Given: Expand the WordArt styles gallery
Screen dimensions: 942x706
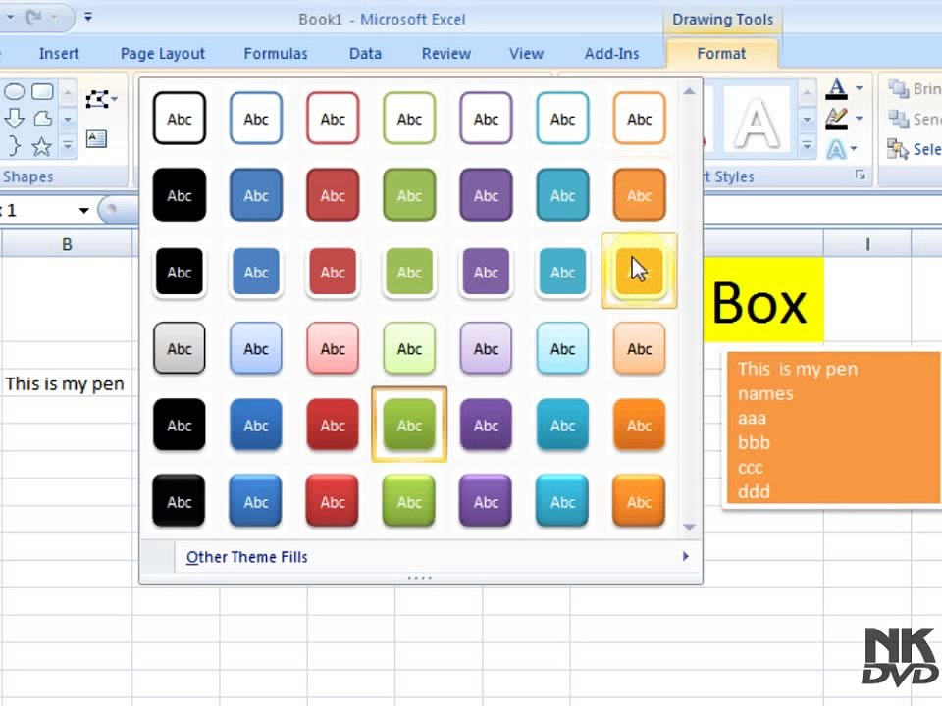Looking at the screenshot, I should pos(807,146).
